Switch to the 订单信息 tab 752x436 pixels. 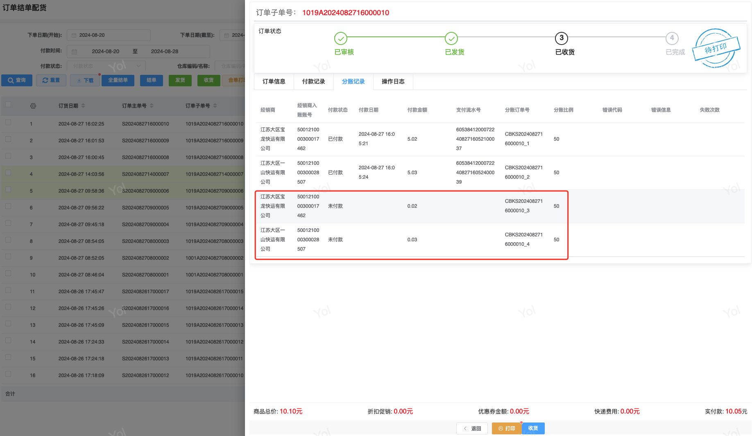pos(274,81)
